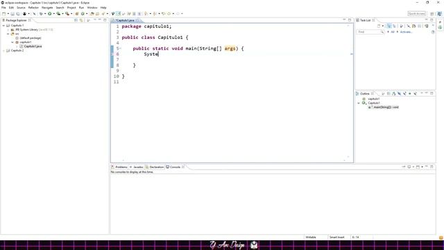Open the Run dropdown arrow next to green Run
This screenshot has width=444, height=250.
(x=53, y=14)
